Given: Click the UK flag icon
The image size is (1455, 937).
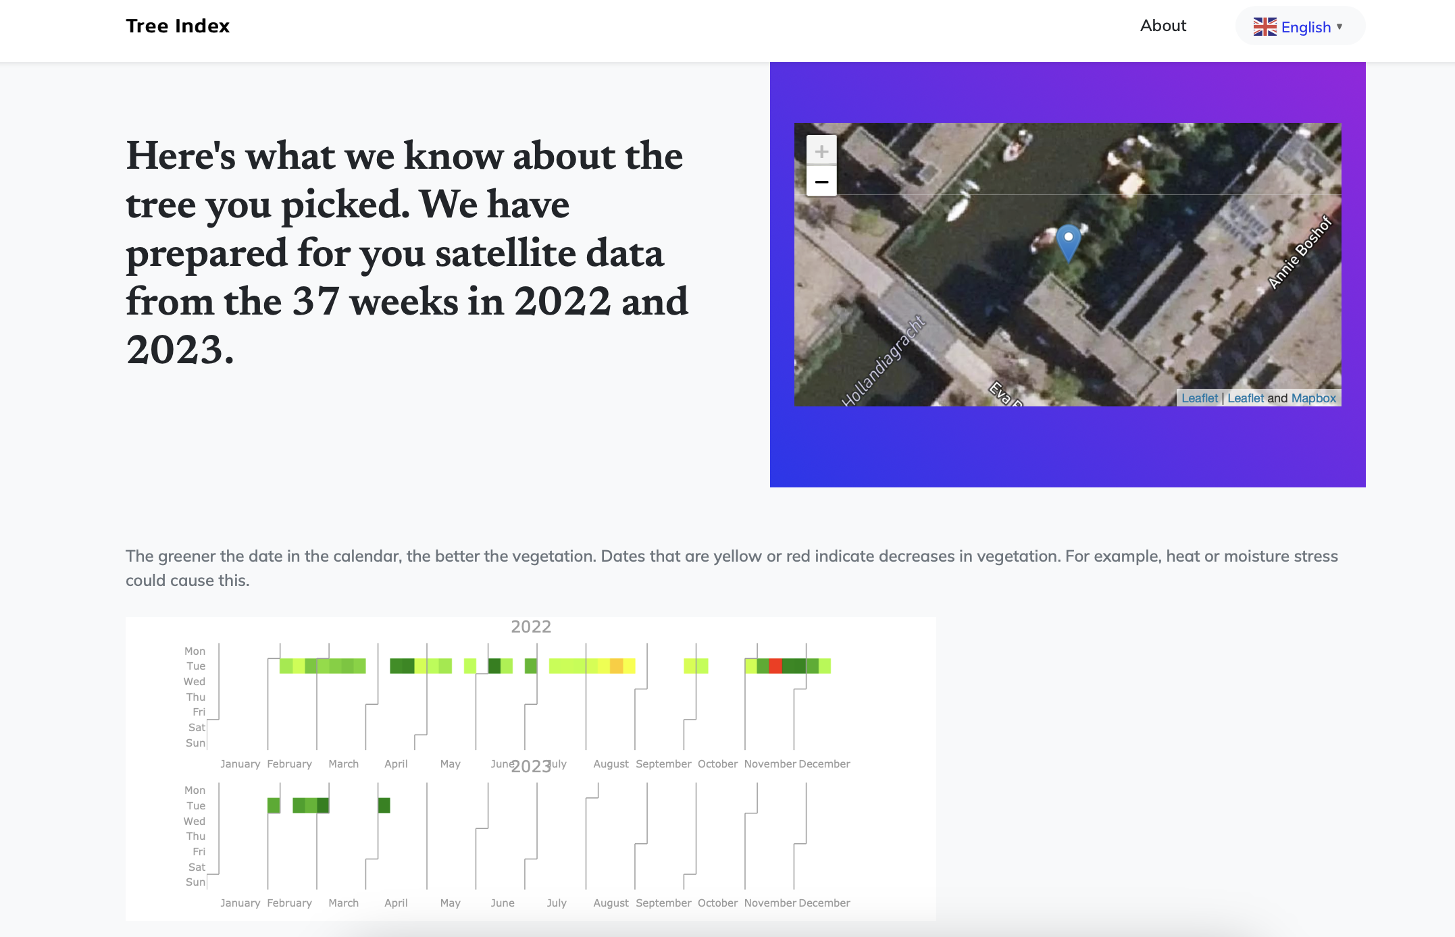Looking at the screenshot, I should pos(1265,27).
